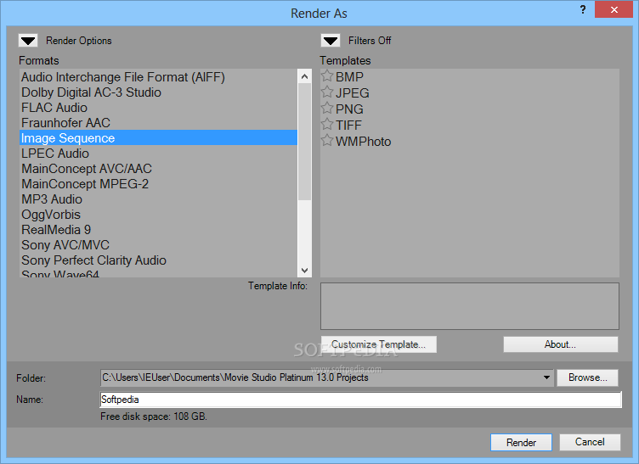The height and width of the screenshot is (464, 639).
Task: Select RealMedia 9 format
Action: (x=159, y=229)
